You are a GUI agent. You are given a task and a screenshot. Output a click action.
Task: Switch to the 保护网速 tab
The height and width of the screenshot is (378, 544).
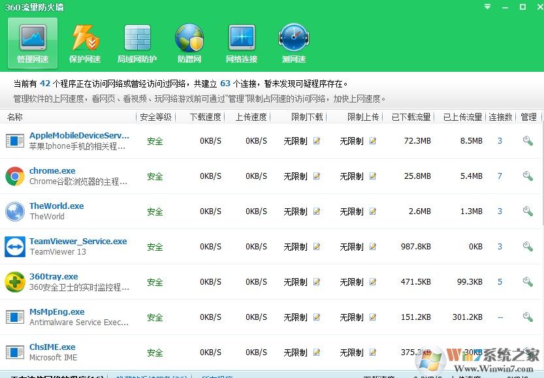(x=85, y=43)
